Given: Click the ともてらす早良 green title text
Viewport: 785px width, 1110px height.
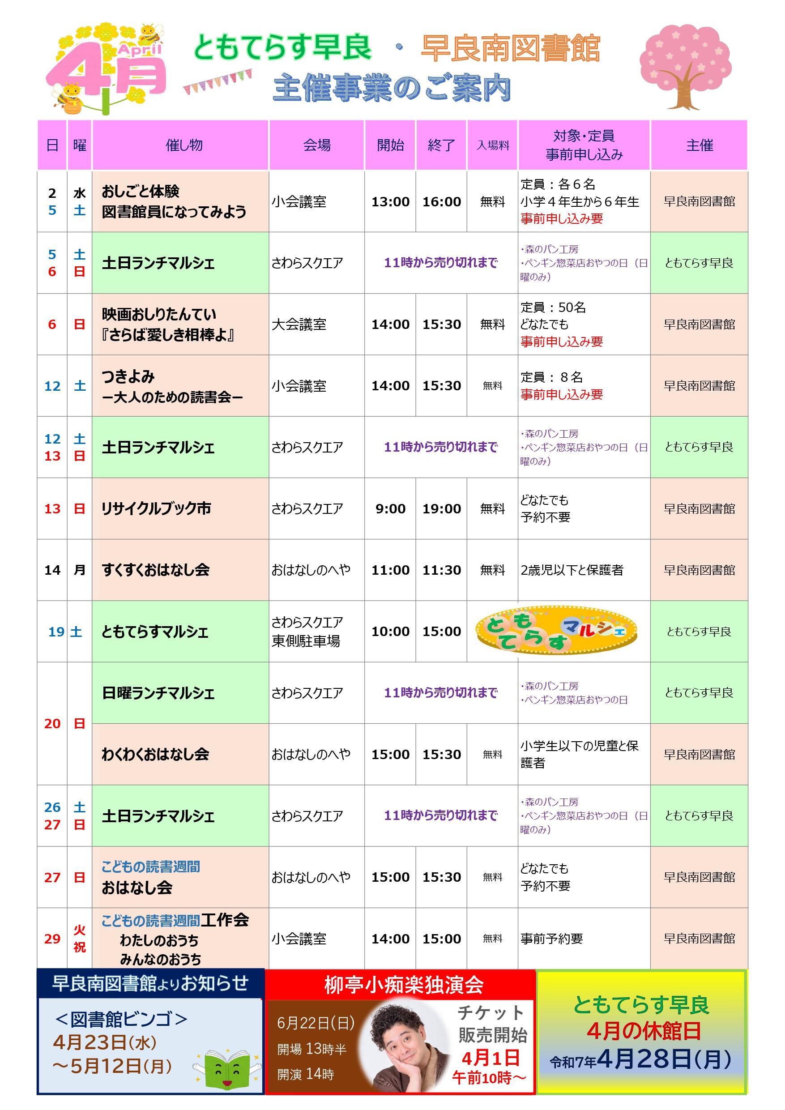Looking at the screenshot, I should (x=282, y=48).
